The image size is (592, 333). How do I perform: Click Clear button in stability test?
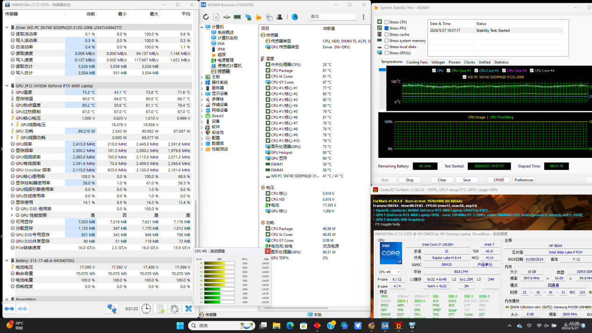coord(442,180)
